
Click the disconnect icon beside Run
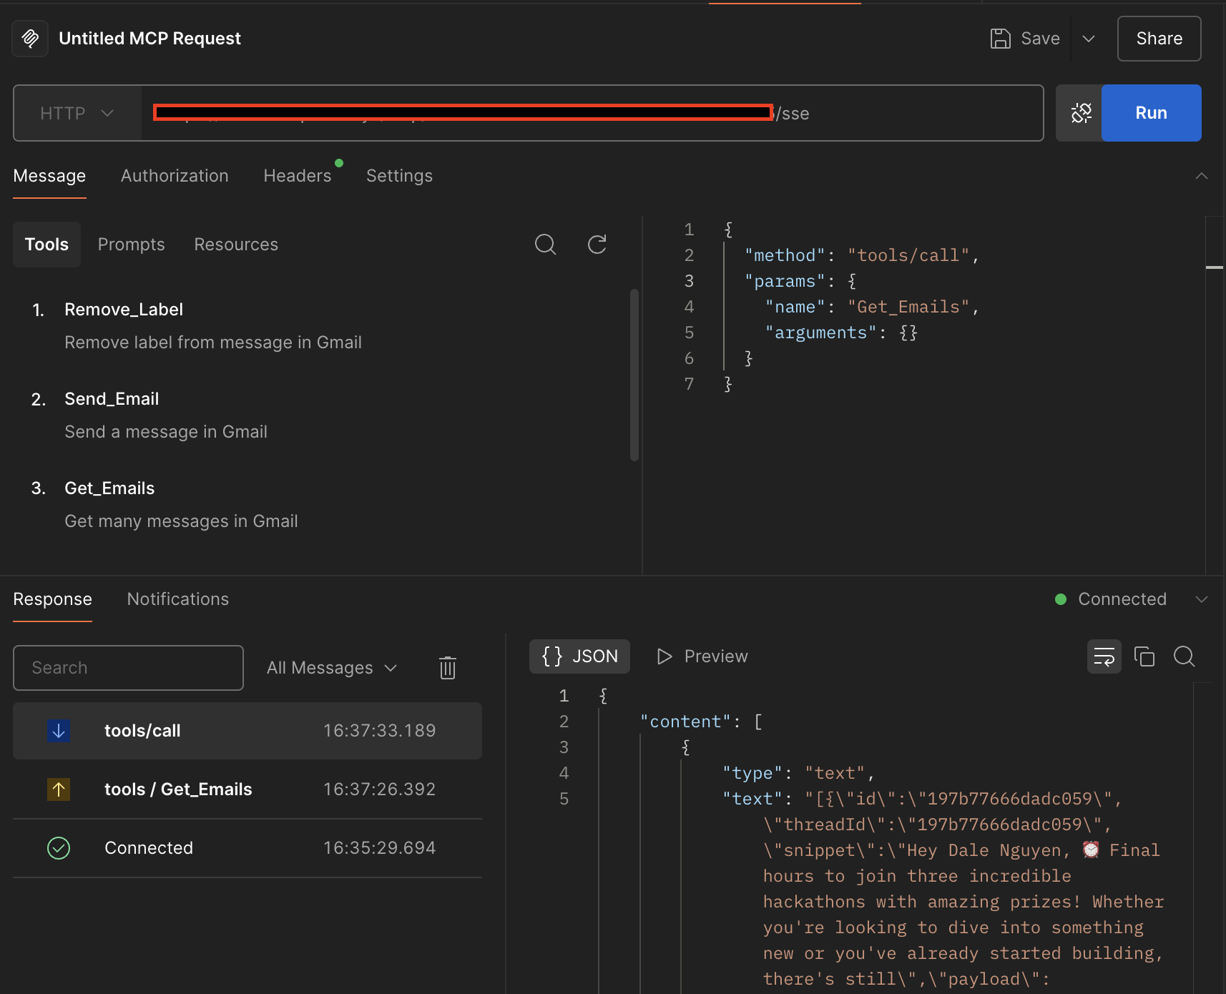pos(1081,112)
